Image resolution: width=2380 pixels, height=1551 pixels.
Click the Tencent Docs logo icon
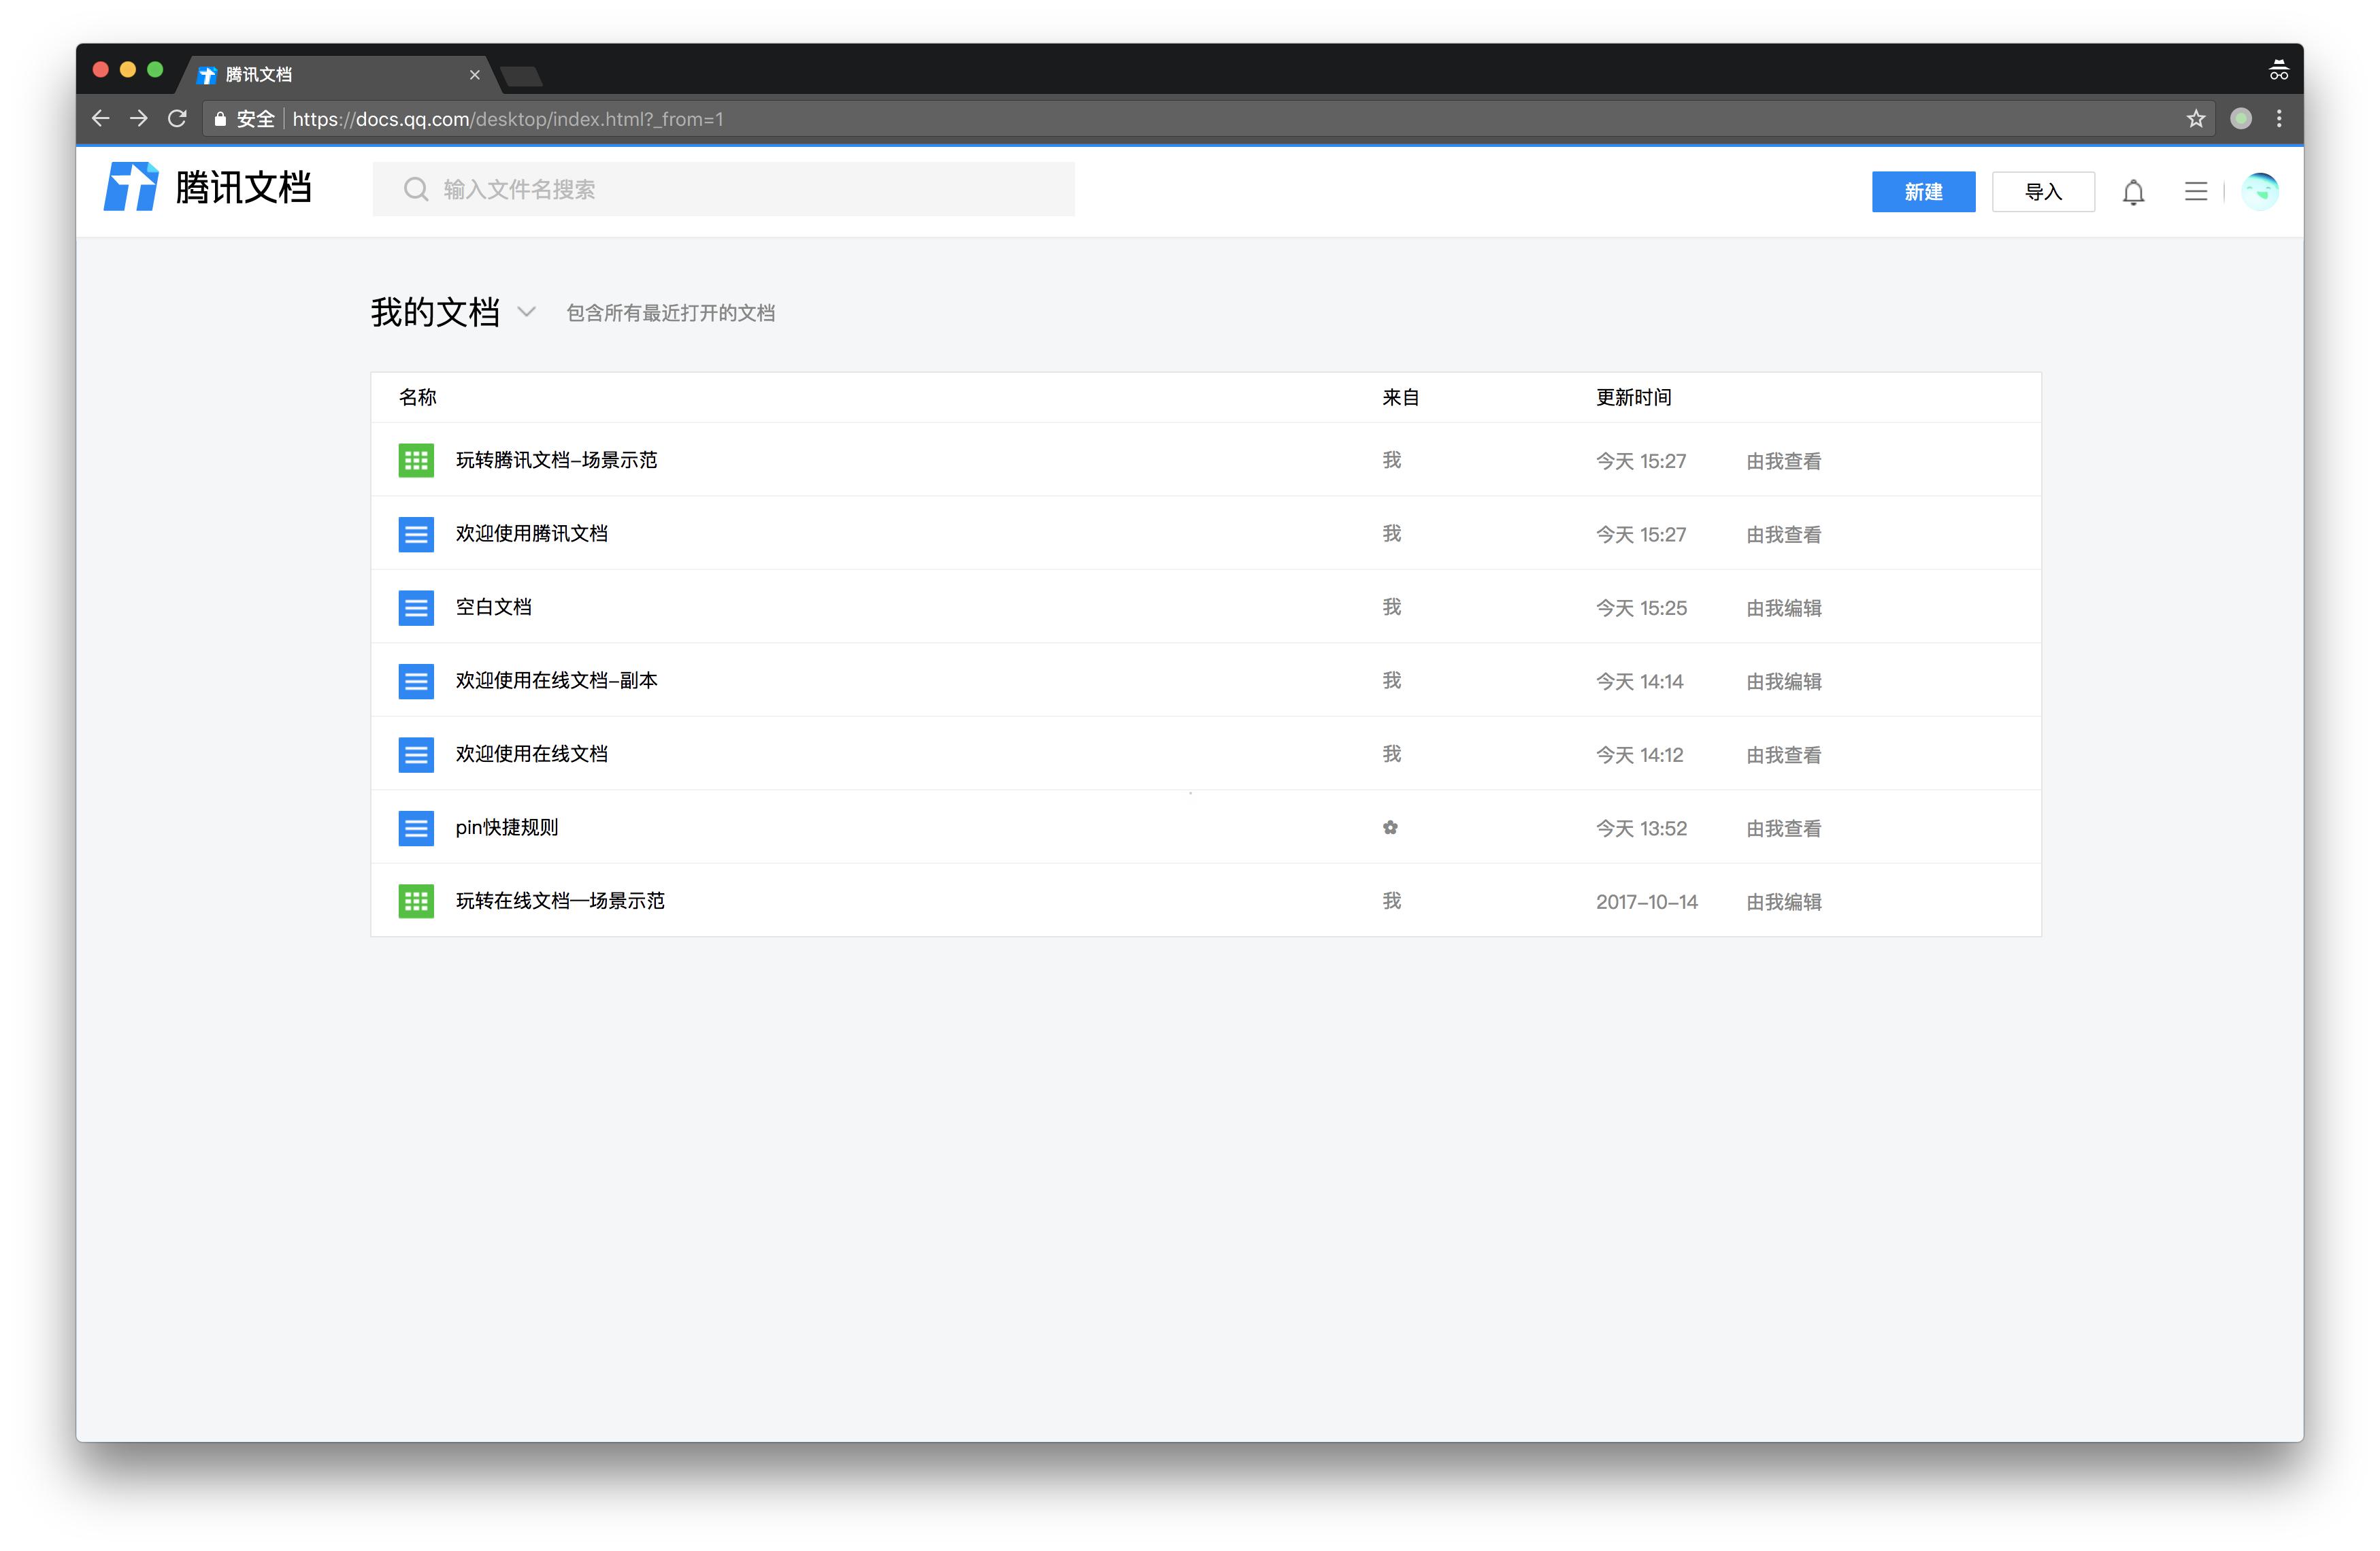131,187
